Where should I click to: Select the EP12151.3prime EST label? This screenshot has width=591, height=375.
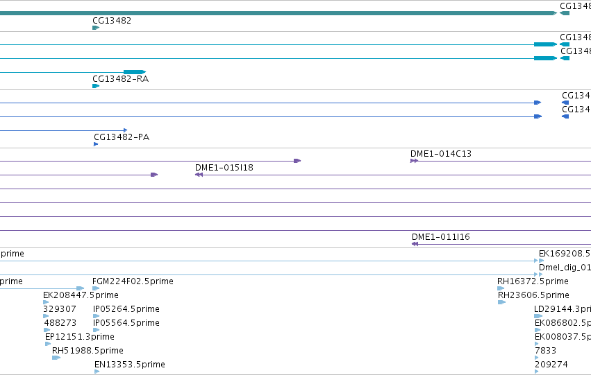coord(80,337)
